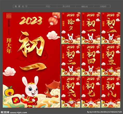The image size is (123, 114).
Task: Select the 初六 poster thumbnail
Action: tap(71, 92)
